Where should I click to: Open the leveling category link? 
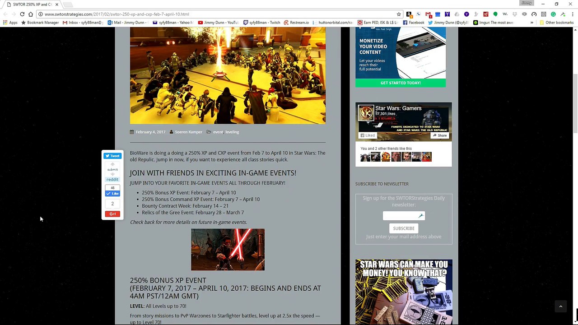[232, 132]
